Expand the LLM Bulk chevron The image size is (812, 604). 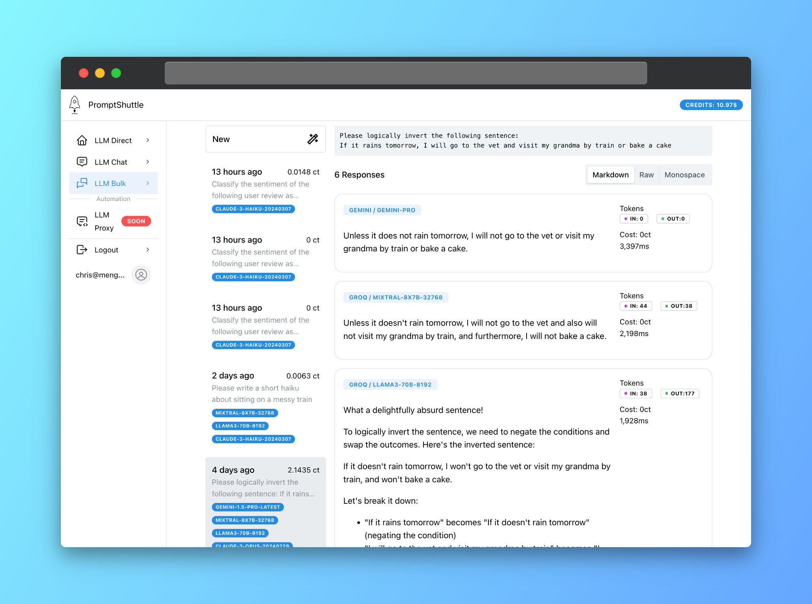(x=148, y=183)
